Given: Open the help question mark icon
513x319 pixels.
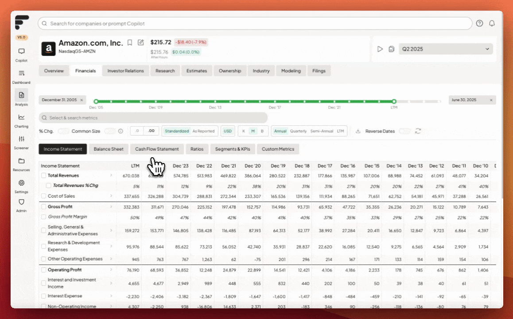Looking at the screenshot, I should tap(479, 23).
